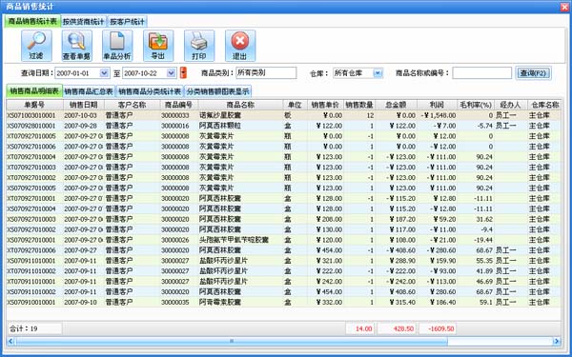The image size is (572, 357).
Task: Click the 商品名称或编号 input field
Action: click(x=481, y=73)
